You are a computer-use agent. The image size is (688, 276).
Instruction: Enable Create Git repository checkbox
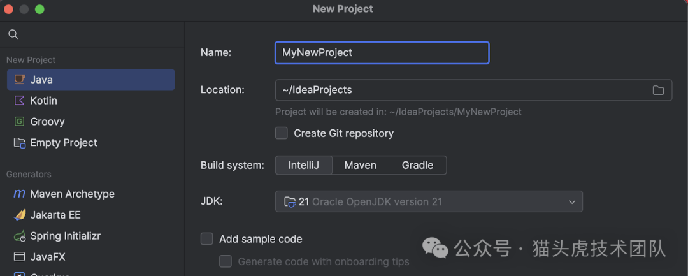point(282,133)
